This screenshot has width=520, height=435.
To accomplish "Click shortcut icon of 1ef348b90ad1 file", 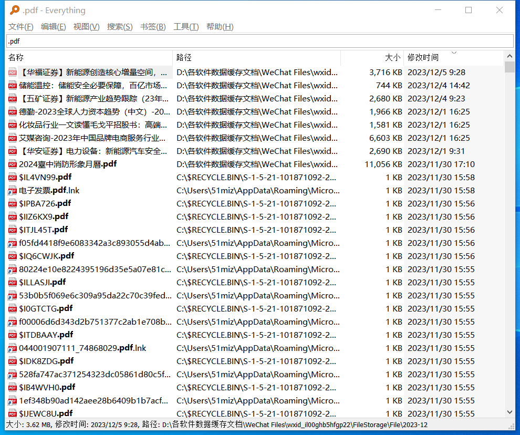I will pos(13,401).
